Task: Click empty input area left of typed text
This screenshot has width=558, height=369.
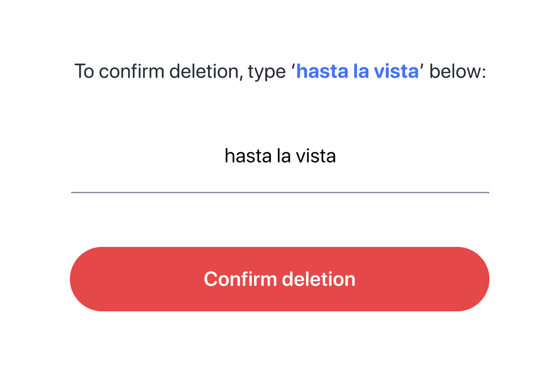Action: tap(143, 157)
